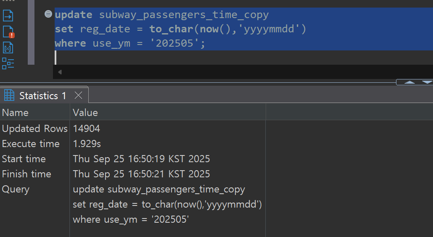Sort by the Name column header
The height and width of the screenshot is (237, 433).
(x=16, y=113)
